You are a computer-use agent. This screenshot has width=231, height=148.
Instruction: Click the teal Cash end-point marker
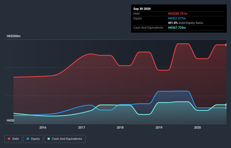226,105
